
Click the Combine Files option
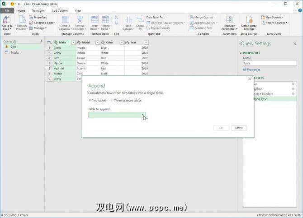coord(201,28)
